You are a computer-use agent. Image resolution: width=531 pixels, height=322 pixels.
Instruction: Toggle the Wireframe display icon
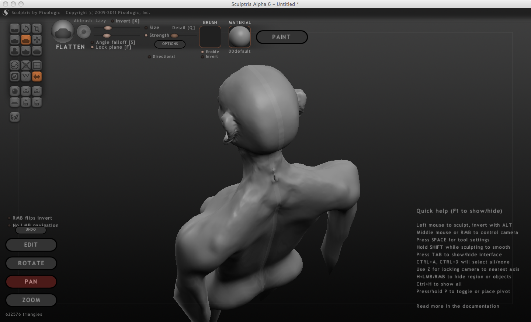pyautogui.click(x=26, y=77)
